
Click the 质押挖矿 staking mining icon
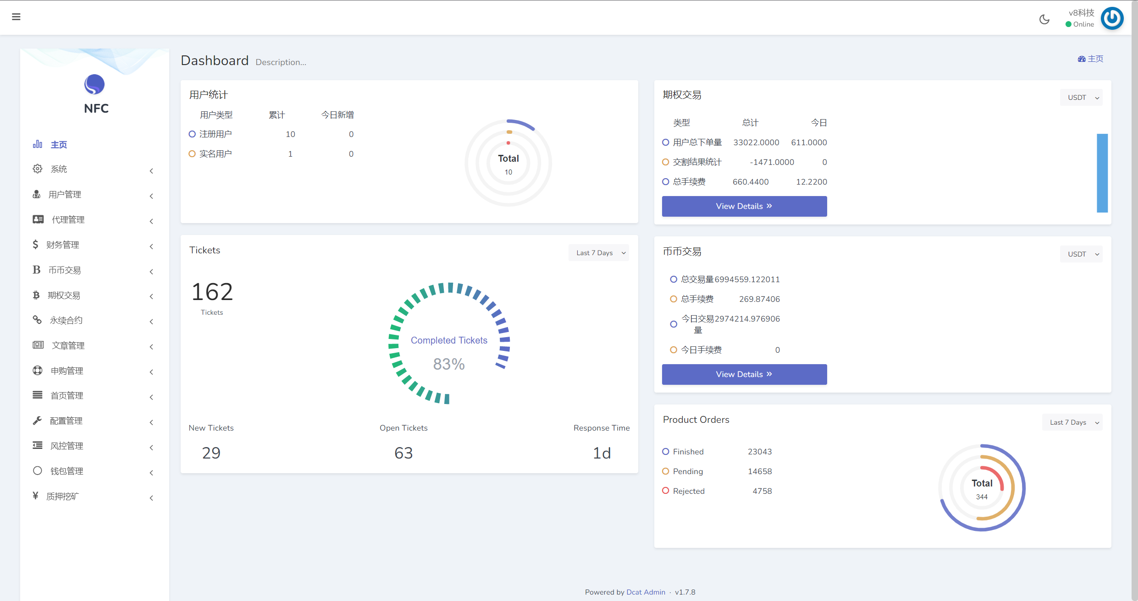click(36, 496)
